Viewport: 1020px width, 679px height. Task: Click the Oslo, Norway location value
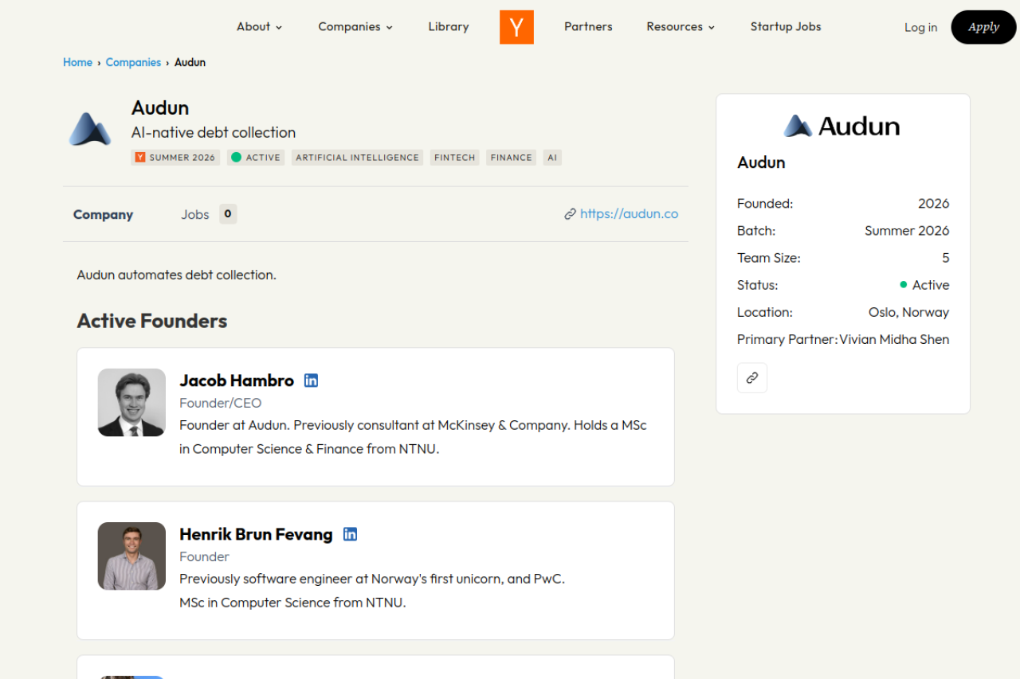[x=908, y=312]
